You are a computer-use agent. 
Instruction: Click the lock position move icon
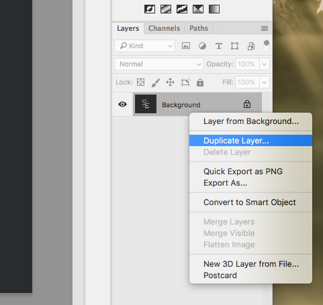170,82
